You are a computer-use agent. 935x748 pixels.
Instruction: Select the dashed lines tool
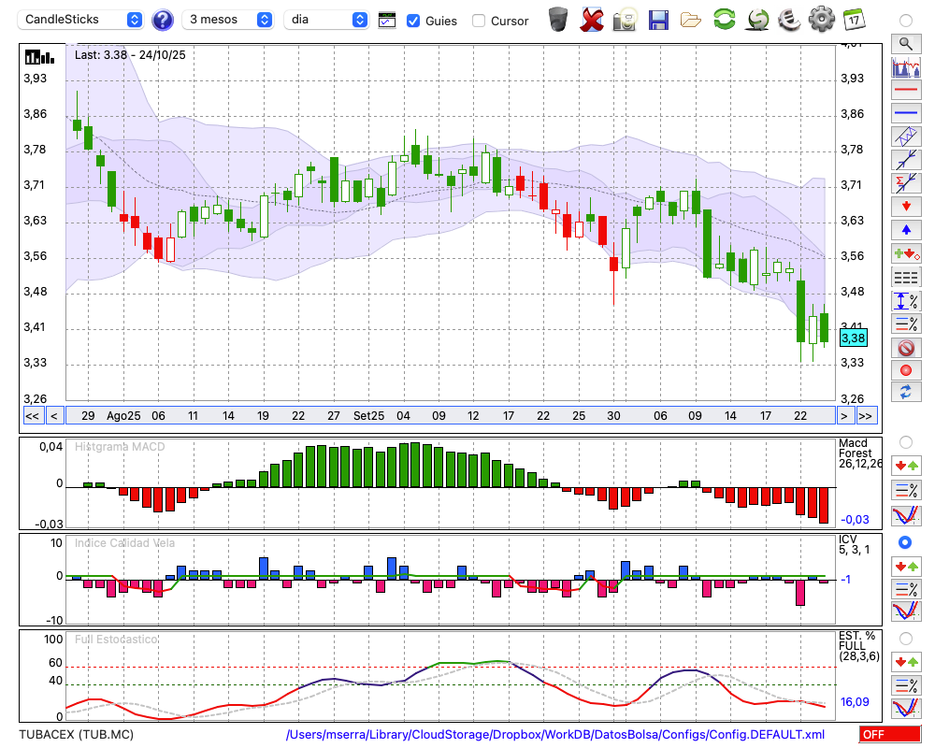pos(906,277)
